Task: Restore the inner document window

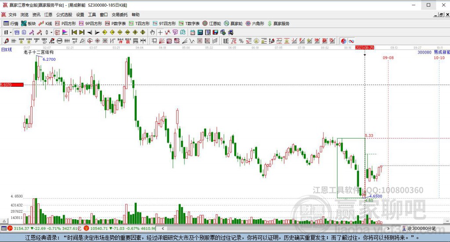Action: (441, 14)
